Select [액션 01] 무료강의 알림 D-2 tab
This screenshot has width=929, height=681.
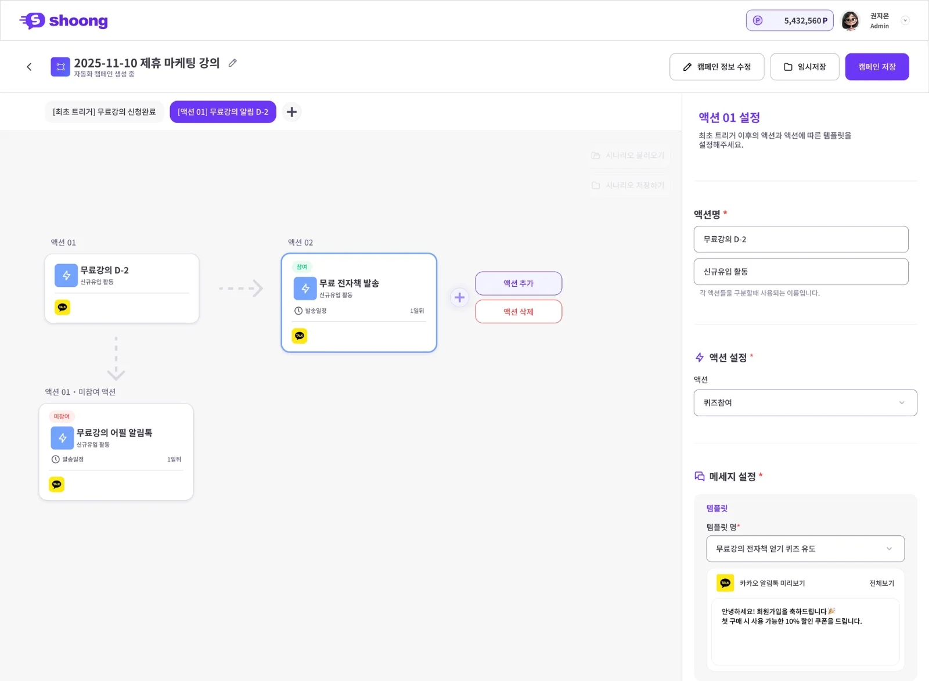click(223, 112)
